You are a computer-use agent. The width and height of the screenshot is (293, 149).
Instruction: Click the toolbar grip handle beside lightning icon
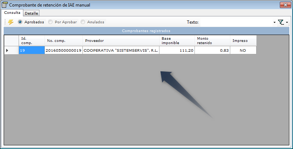pos(5,22)
